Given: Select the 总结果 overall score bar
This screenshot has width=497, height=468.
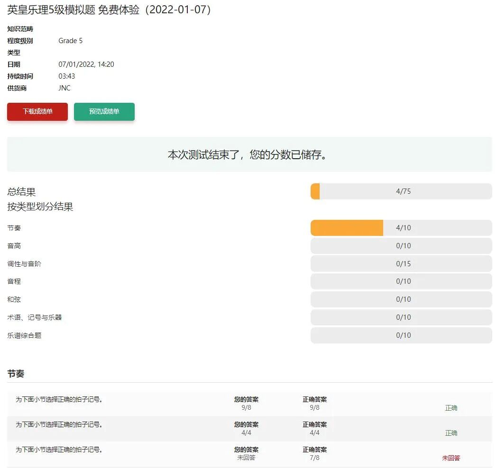Looking at the screenshot, I should click(401, 191).
